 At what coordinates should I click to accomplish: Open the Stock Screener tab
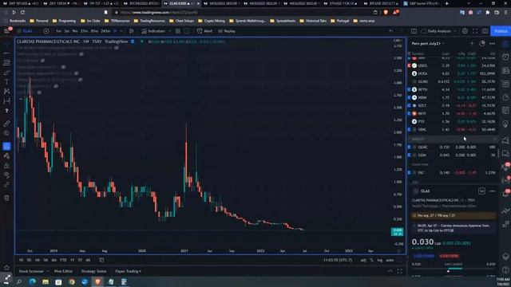31,271
